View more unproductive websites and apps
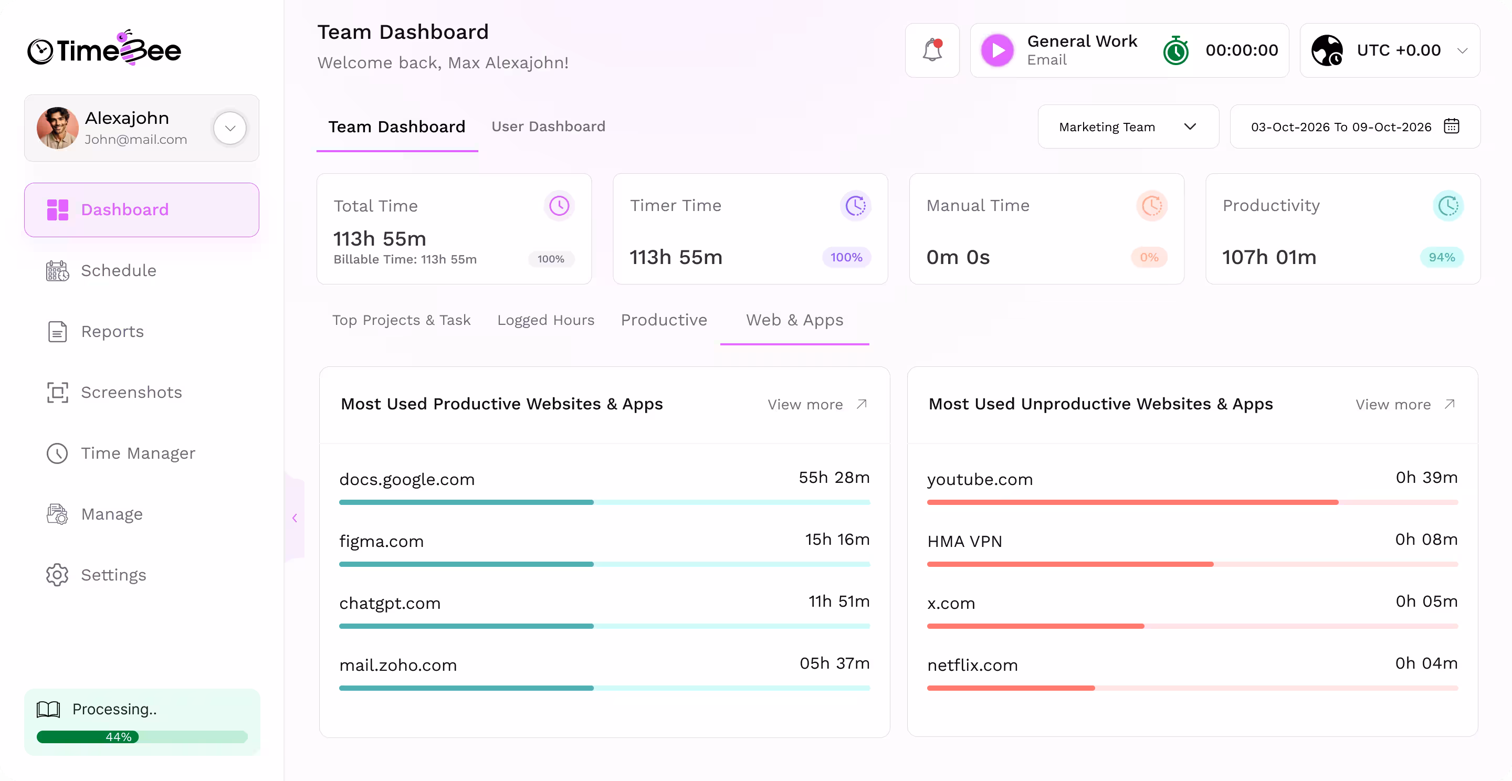Screen dimensions: 1512x781 pos(1405,405)
